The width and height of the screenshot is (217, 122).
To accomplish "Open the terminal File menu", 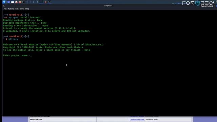I will tap(5, 9).
